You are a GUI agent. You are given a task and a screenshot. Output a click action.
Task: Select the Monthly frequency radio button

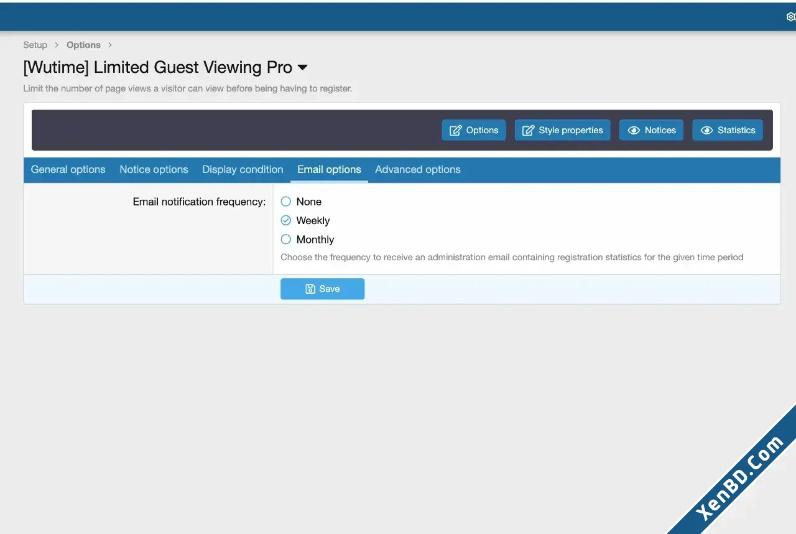pyautogui.click(x=286, y=240)
